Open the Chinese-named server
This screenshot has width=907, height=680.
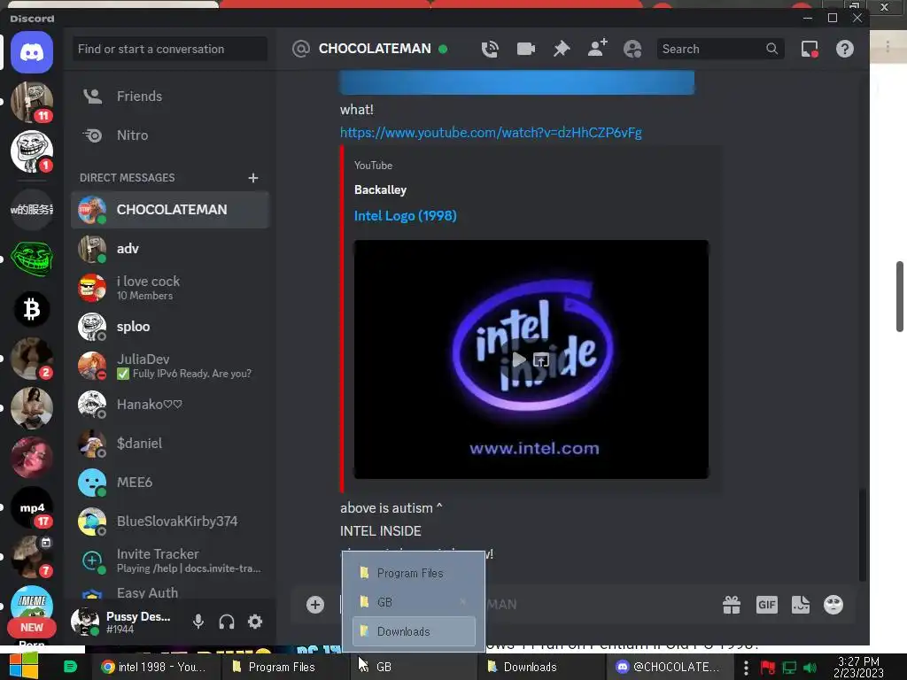pyautogui.click(x=32, y=209)
